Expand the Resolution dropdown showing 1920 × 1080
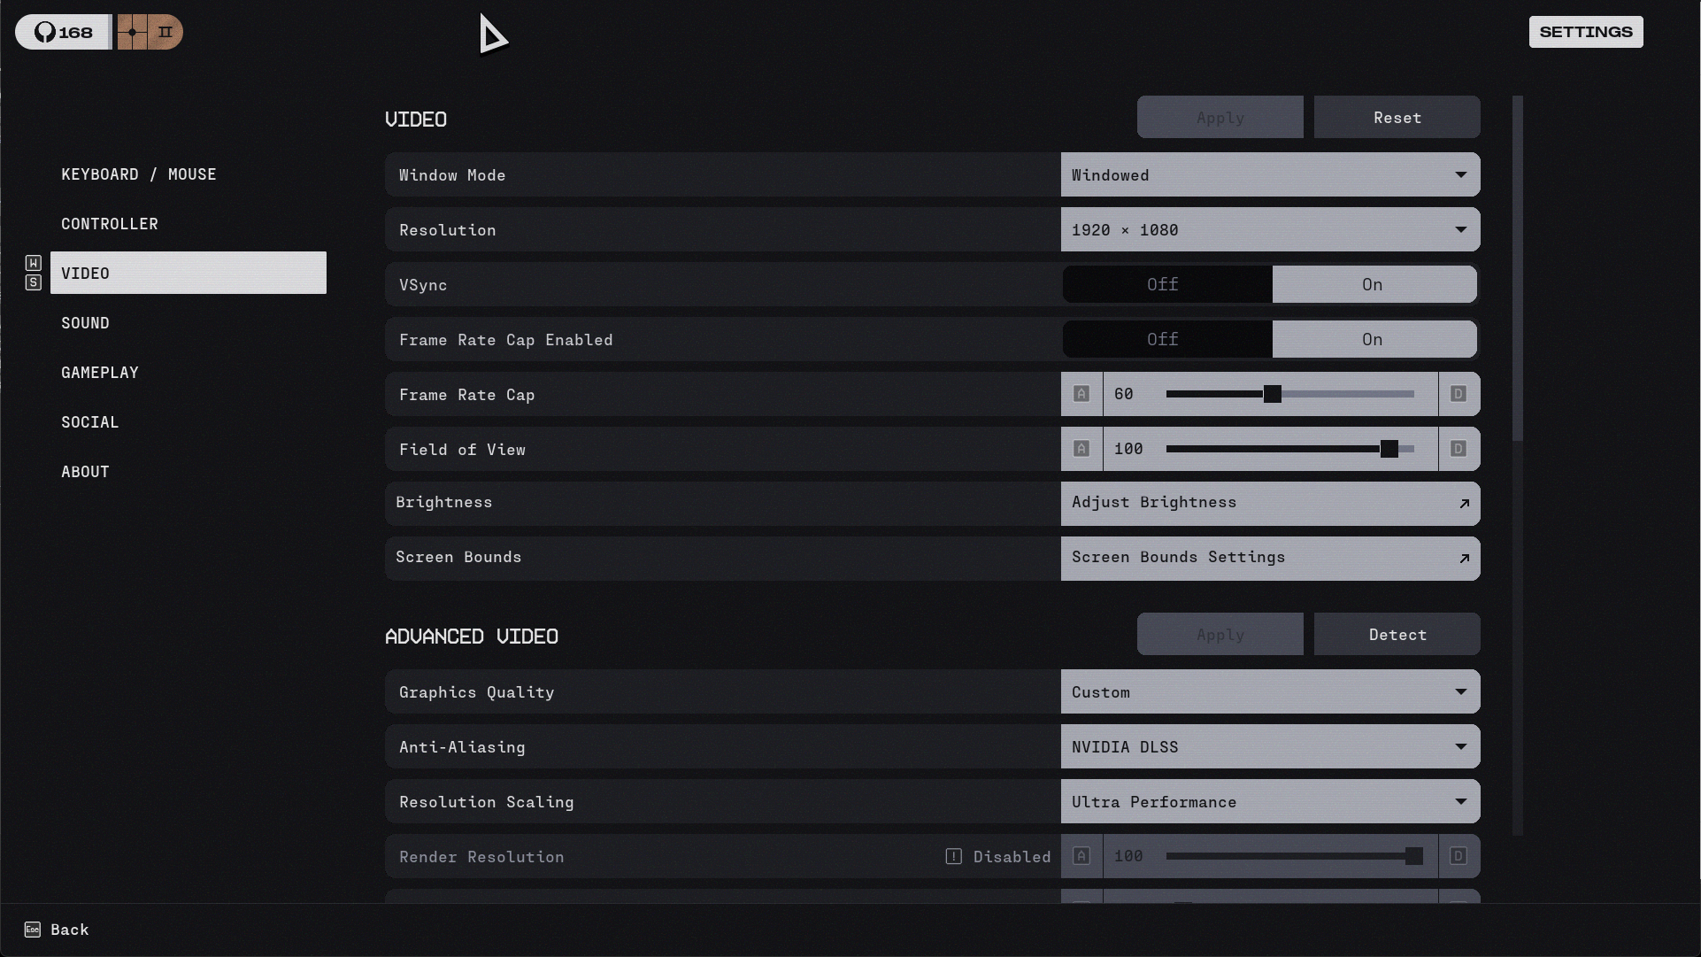 point(1270,230)
